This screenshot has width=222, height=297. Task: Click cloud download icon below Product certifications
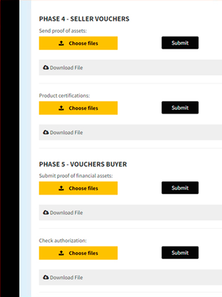[46, 132]
